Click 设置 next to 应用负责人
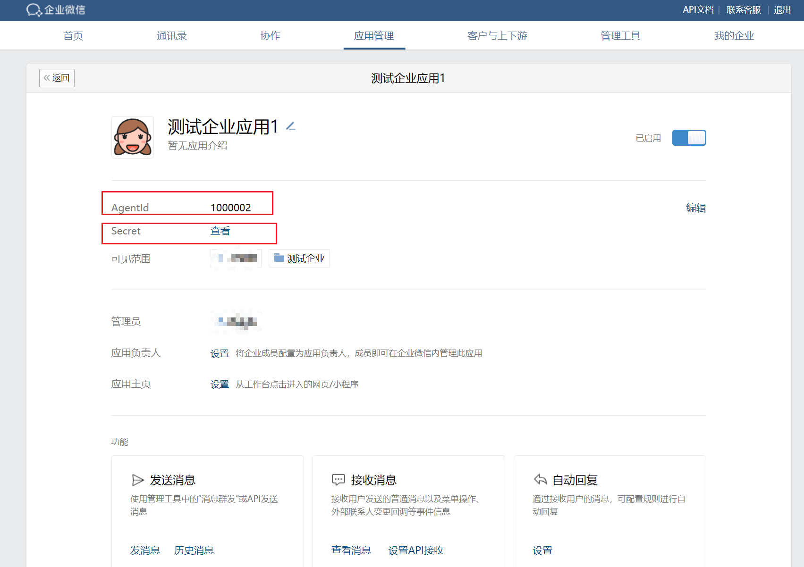This screenshot has height=567, width=804. pyautogui.click(x=219, y=353)
